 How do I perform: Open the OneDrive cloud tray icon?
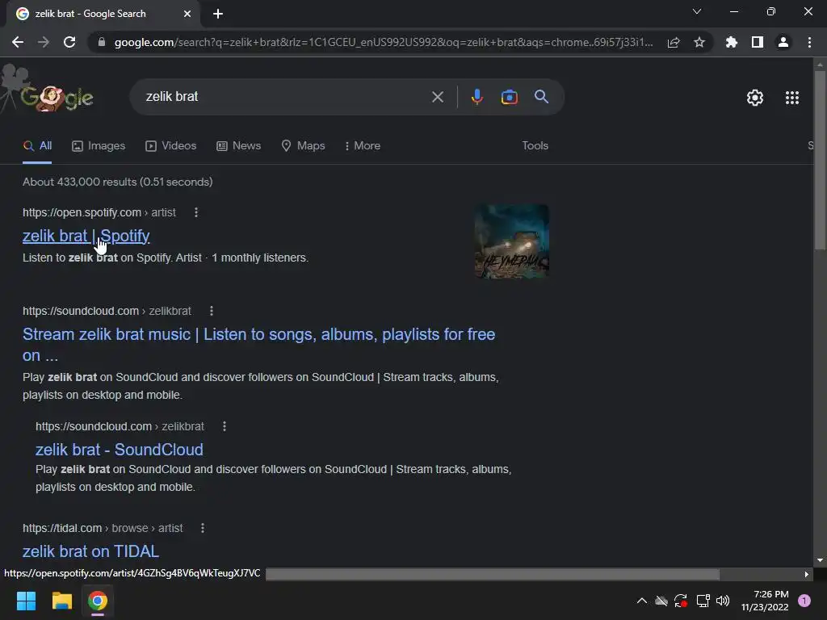(661, 601)
